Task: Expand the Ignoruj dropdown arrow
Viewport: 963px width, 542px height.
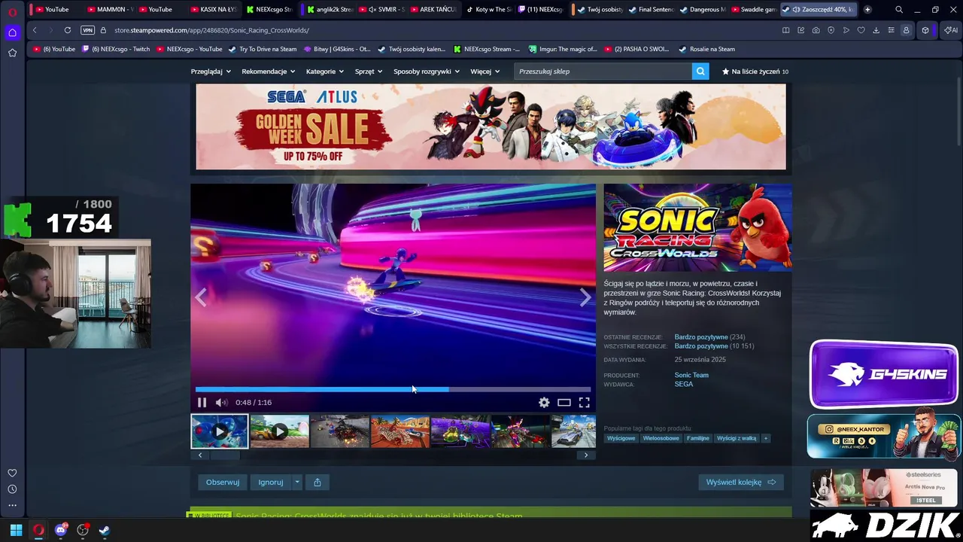Action: [297, 483]
